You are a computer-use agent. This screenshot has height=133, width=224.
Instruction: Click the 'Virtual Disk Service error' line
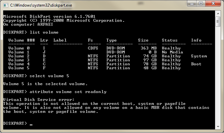click(39, 100)
